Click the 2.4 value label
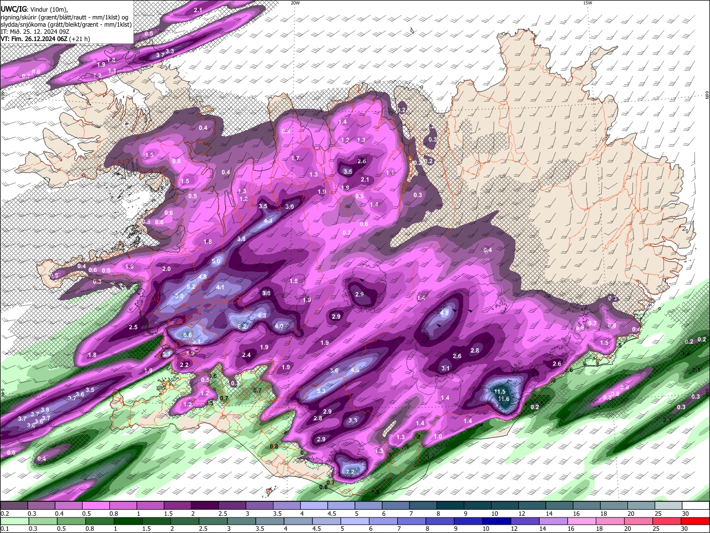The image size is (710, 533). pyautogui.click(x=246, y=355)
